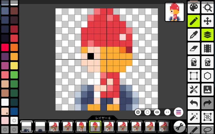Pick the eyedropper color picker tool

(194, 35)
